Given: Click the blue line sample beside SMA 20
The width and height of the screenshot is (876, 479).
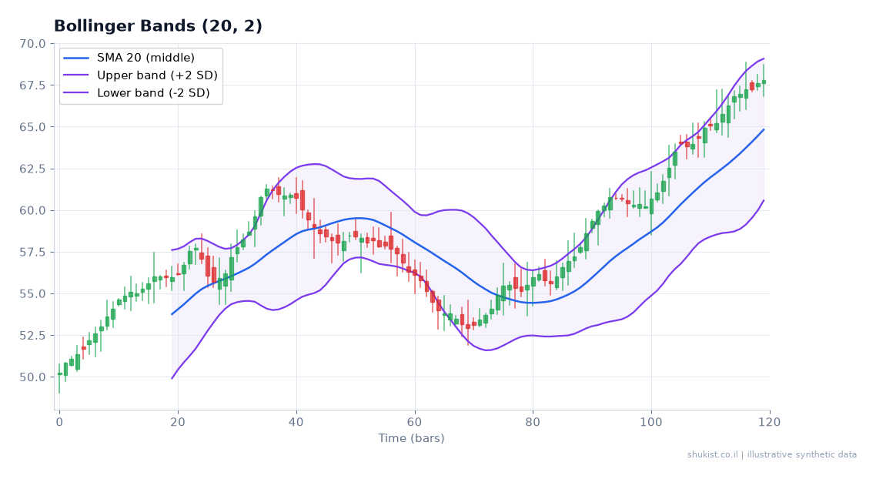Looking at the screenshot, I should coord(76,58).
